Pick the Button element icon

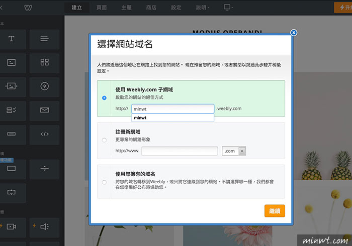click(11, 134)
